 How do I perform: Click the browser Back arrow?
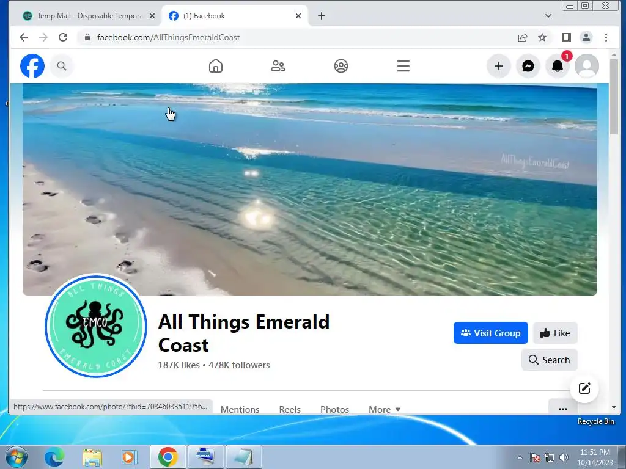point(24,37)
